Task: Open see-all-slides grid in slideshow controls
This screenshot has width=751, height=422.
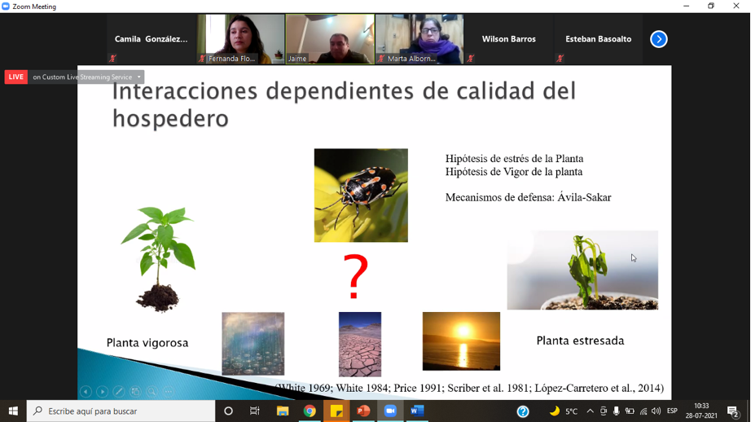Action: 135,392
